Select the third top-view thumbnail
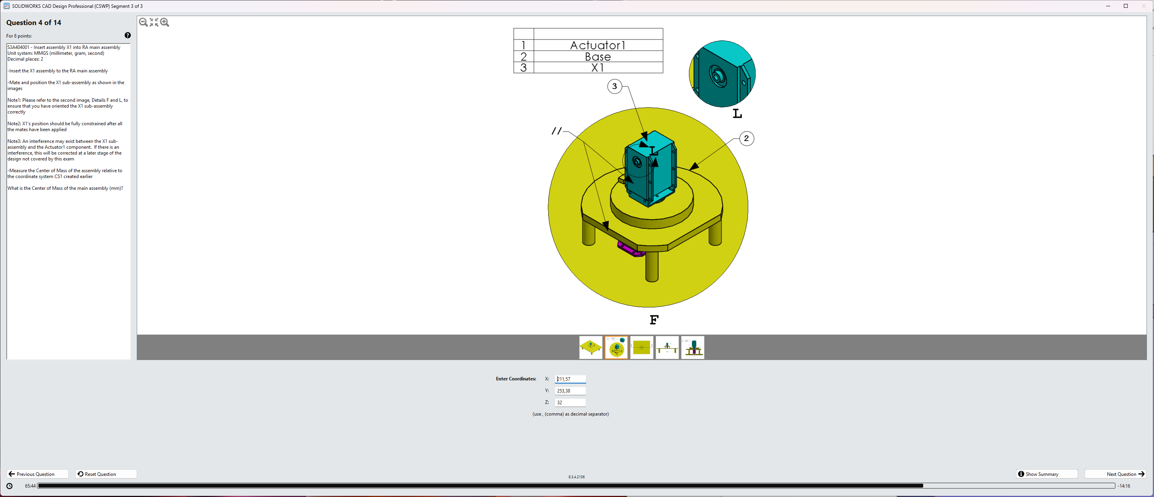This screenshot has height=497, width=1154. (641, 347)
